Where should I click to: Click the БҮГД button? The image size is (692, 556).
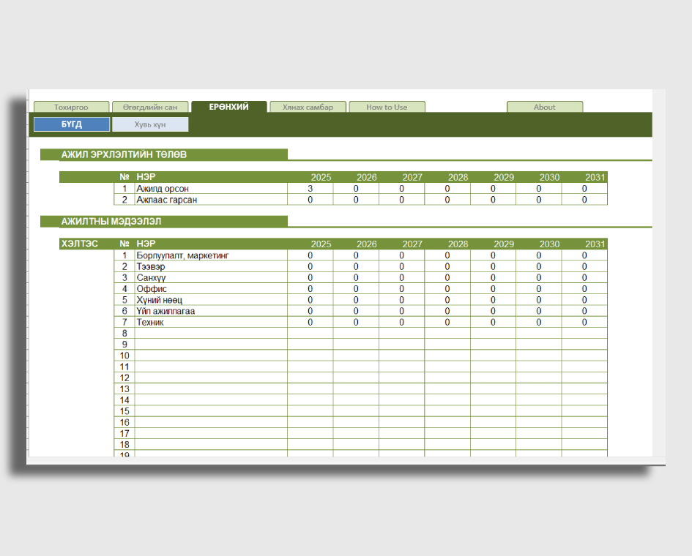pos(72,124)
